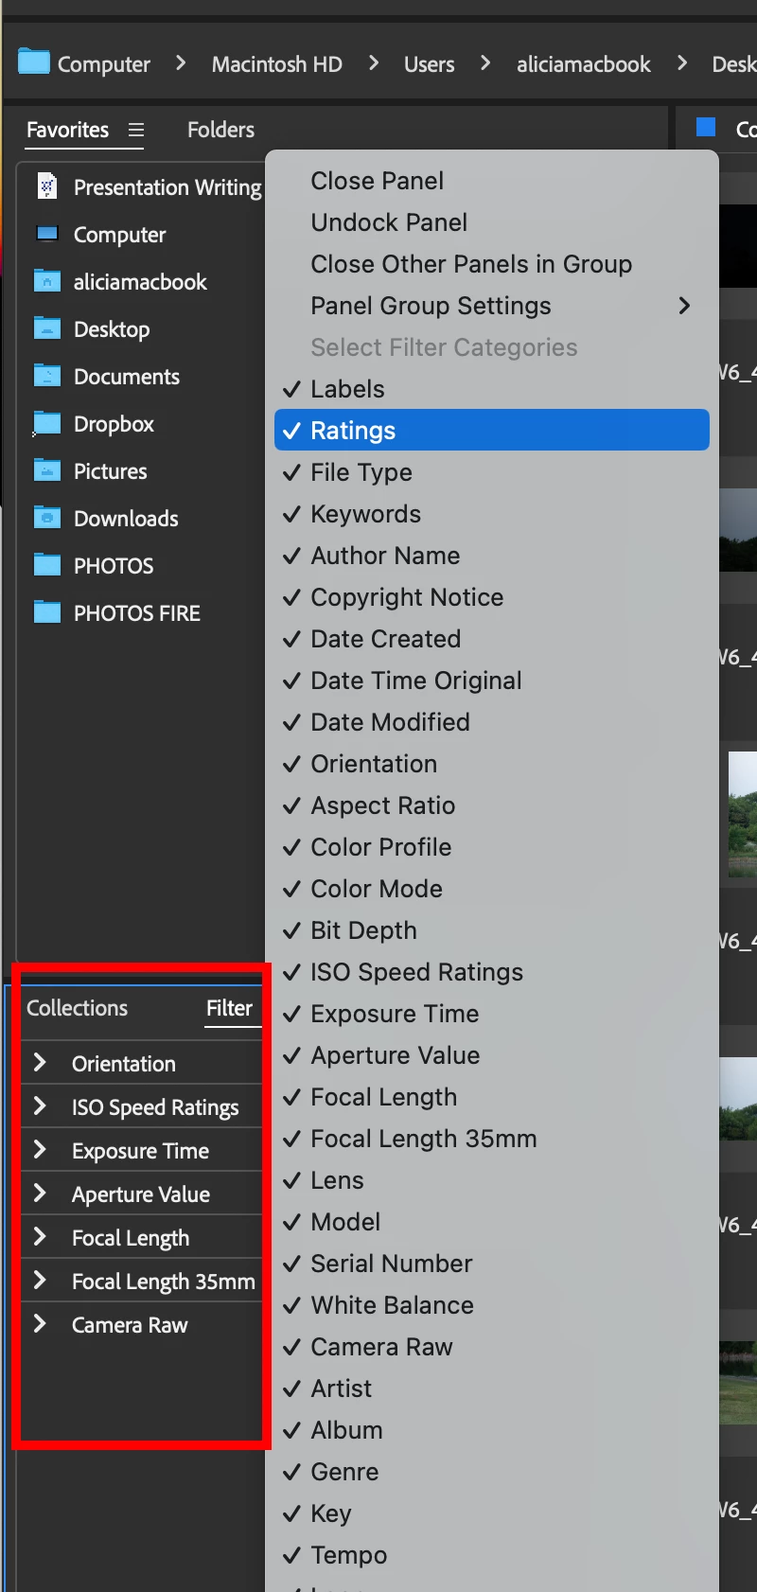Switch to the Favorites tab
Viewport: 757px width, 1592px height.
pos(67,130)
